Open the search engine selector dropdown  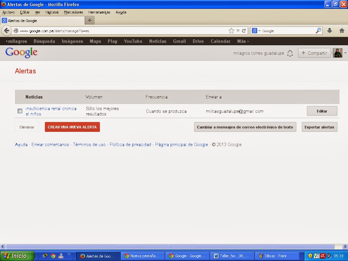tap(256, 31)
